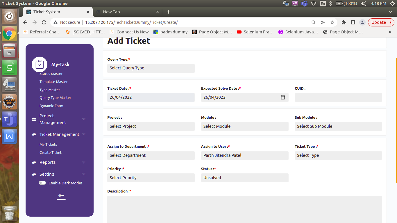The image size is (397, 223).
Task: Click the Not secure warning icon
Action: [56, 22]
